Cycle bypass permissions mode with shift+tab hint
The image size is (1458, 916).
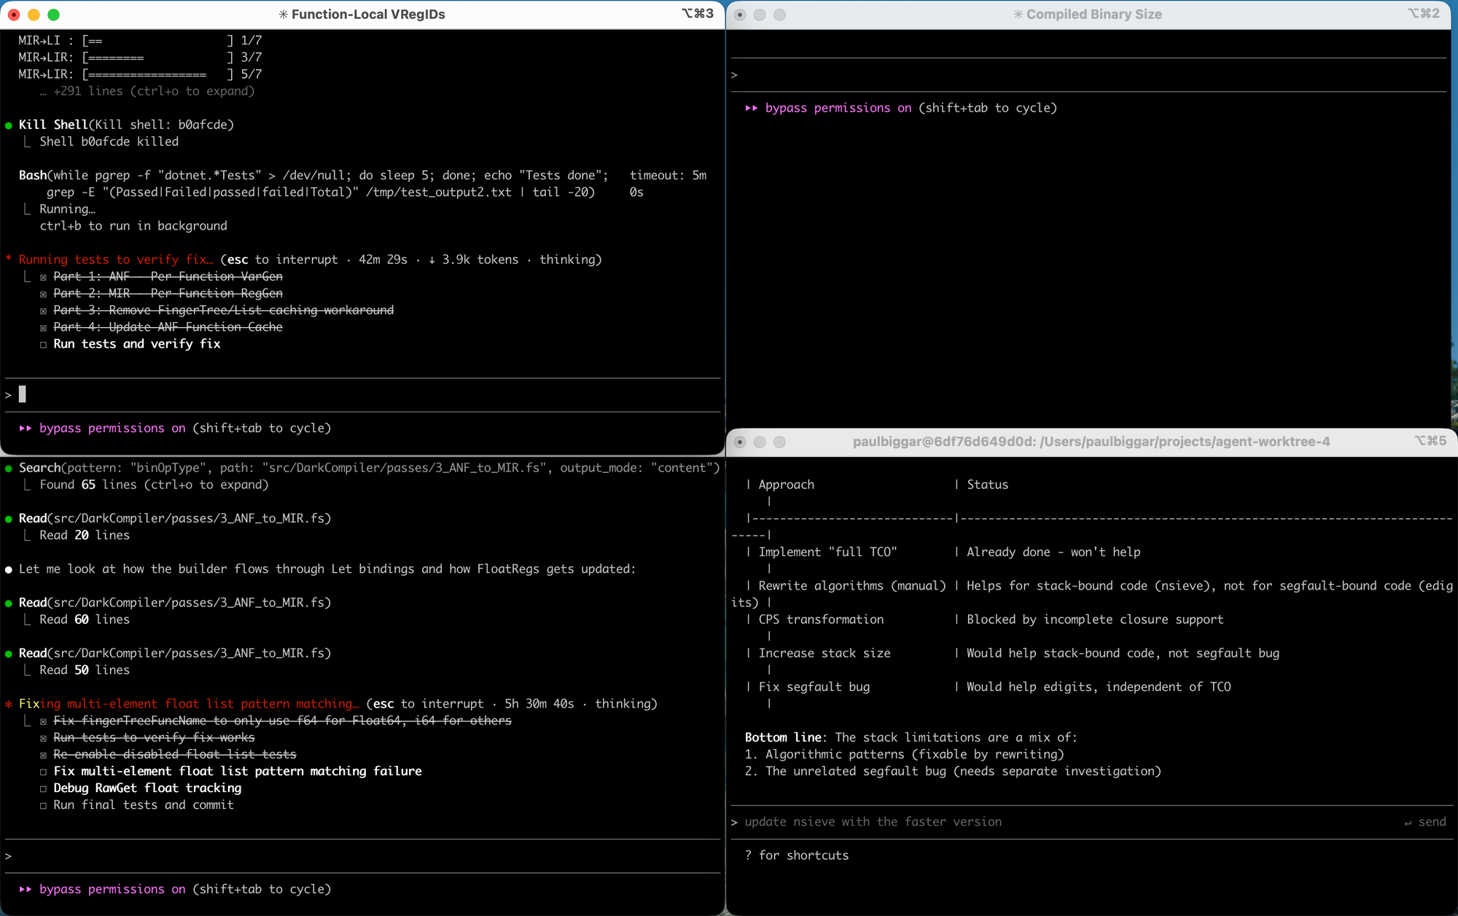pyautogui.click(x=262, y=428)
